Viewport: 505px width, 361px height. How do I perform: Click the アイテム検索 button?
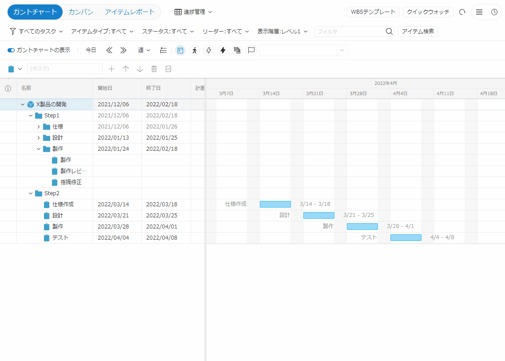(x=418, y=32)
